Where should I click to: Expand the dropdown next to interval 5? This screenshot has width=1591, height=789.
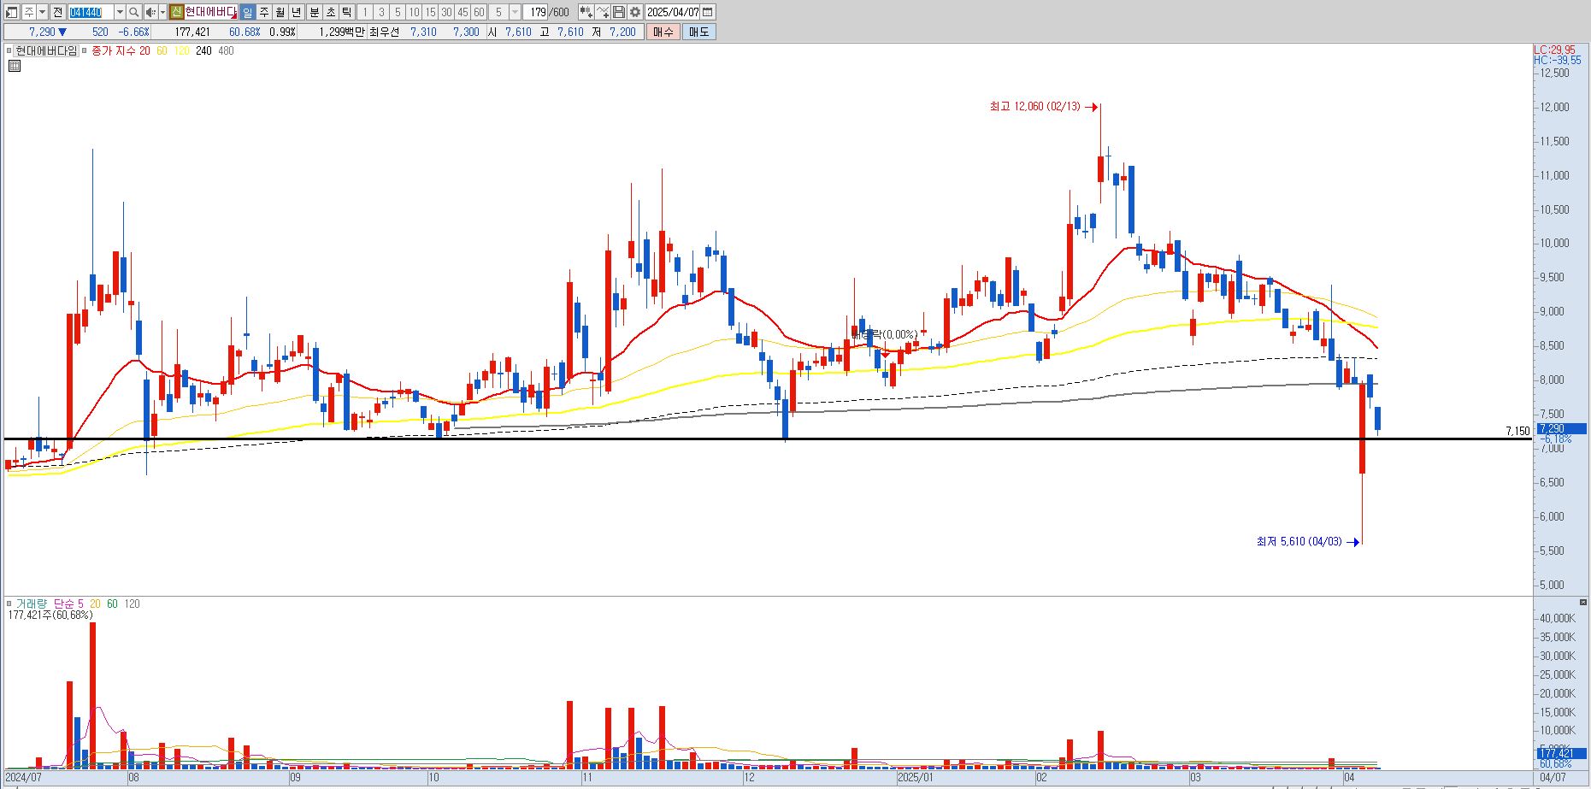[515, 12]
